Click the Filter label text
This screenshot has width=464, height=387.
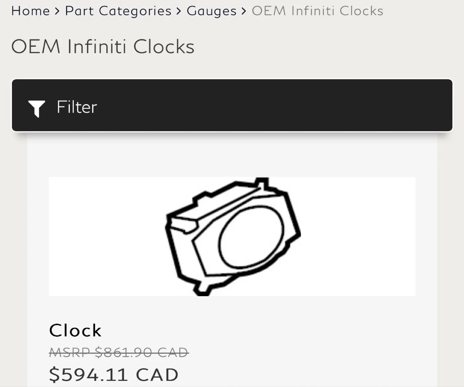(77, 107)
